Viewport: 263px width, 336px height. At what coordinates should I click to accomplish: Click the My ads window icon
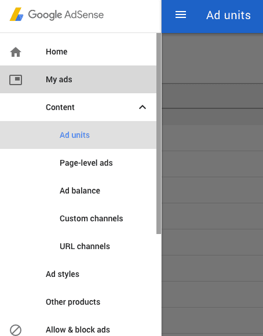(16, 80)
